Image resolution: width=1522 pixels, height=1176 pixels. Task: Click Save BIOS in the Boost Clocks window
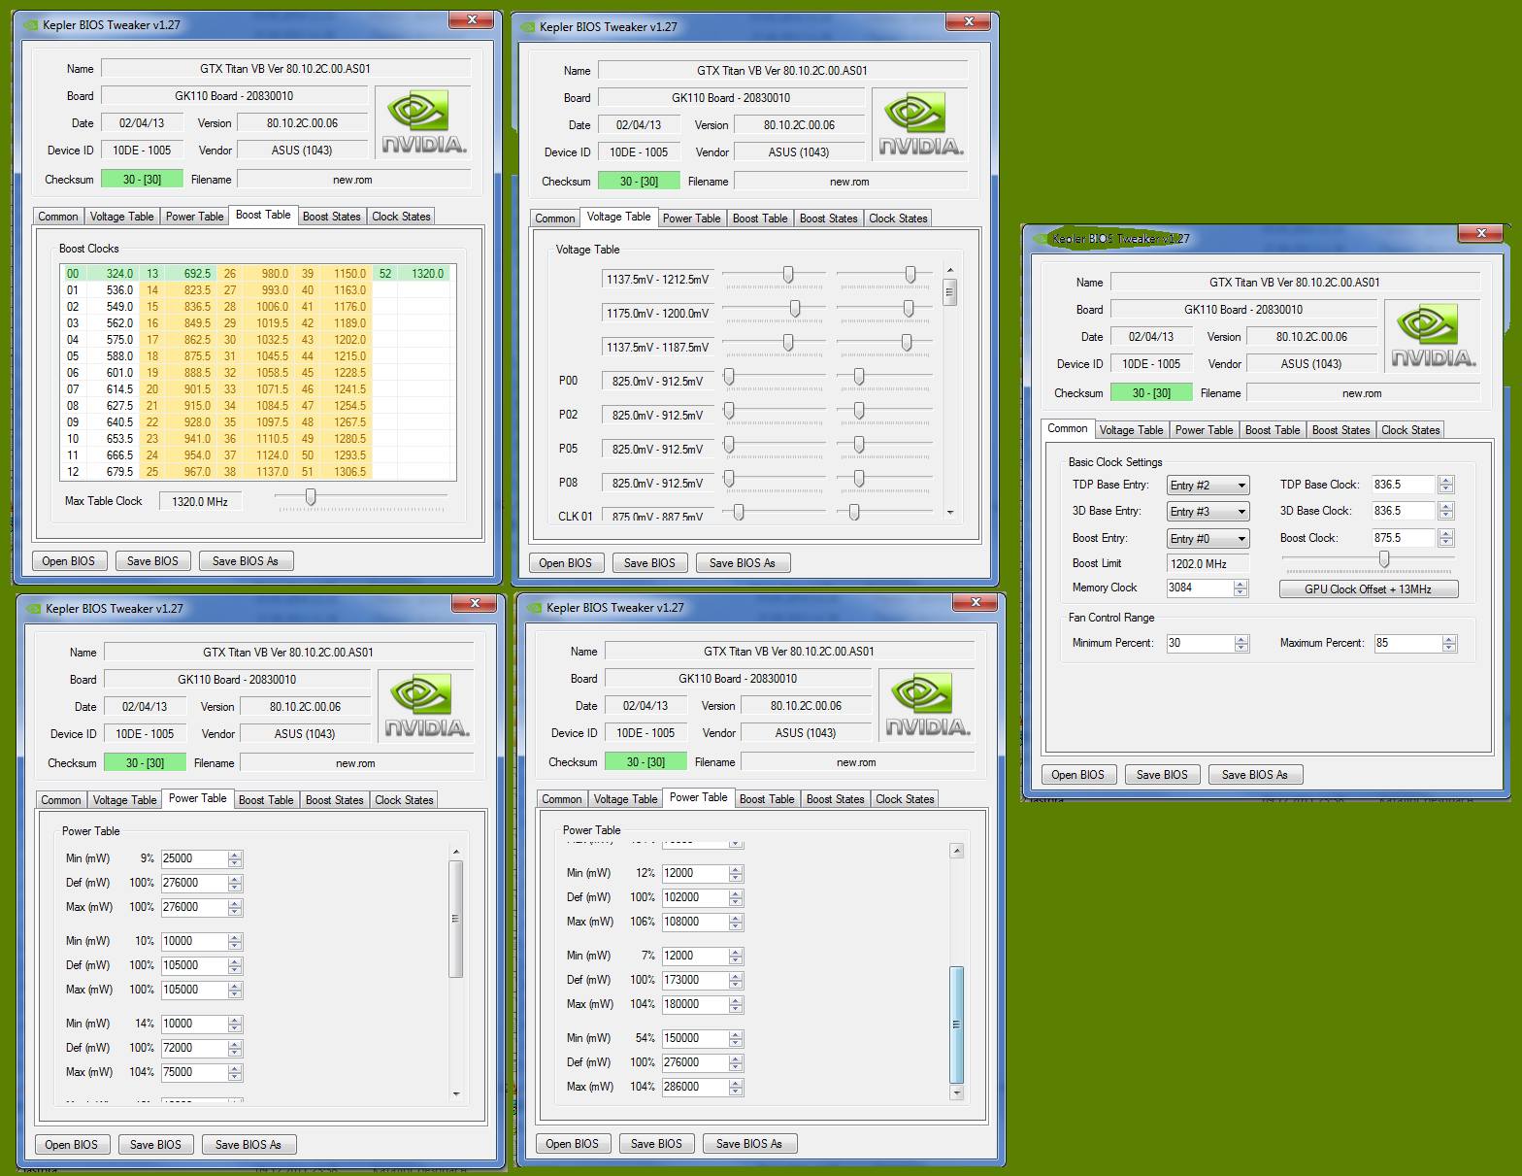(x=153, y=561)
